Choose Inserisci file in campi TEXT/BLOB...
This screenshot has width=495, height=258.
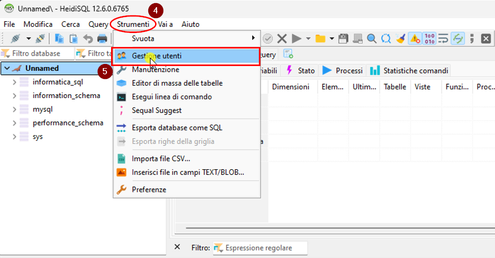pyautogui.click(x=187, y=172)
